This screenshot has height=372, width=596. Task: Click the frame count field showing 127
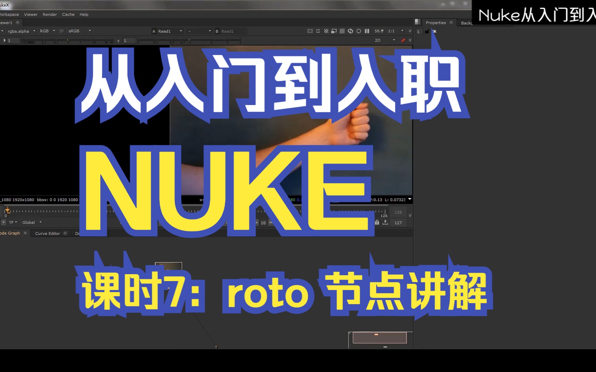tap(398, 223)
